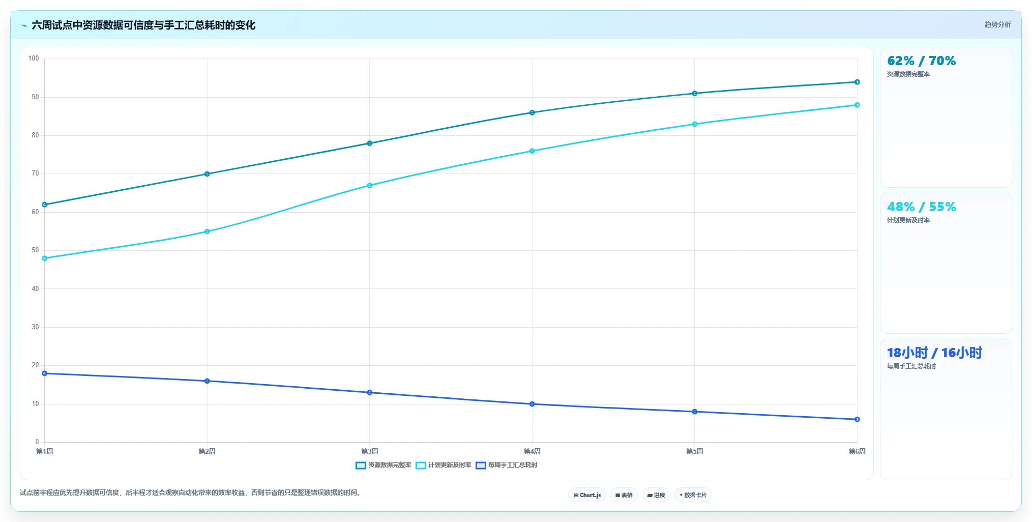Viewport: 1032px width, 522px height.
Task: Select the 第2周 point on 每周手工汇总耗时 line
Action: 207,381
